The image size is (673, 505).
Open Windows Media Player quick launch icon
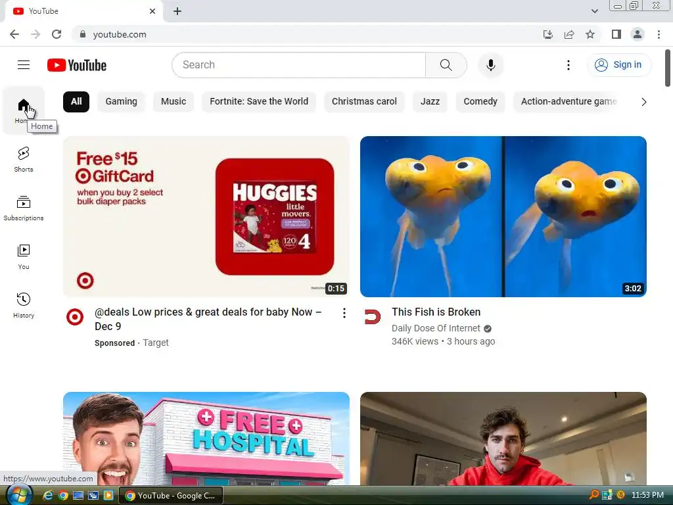tap(108, 496)
